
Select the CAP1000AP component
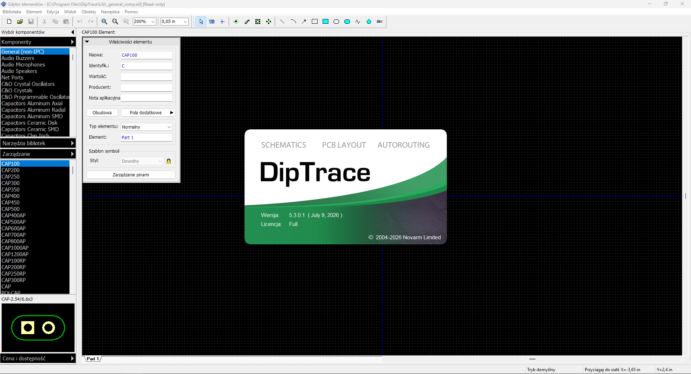[35, 248]
